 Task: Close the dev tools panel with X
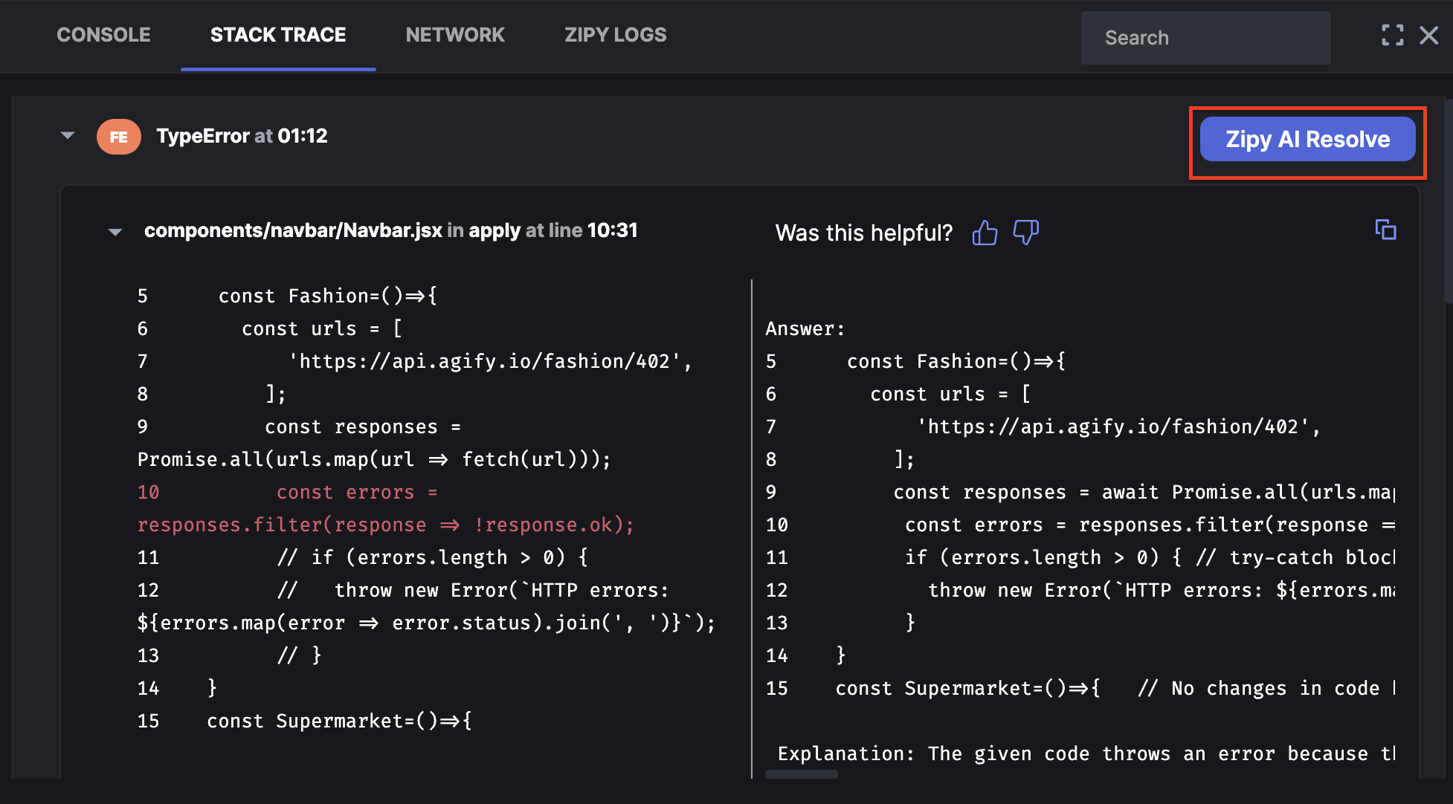[1428, 35]
